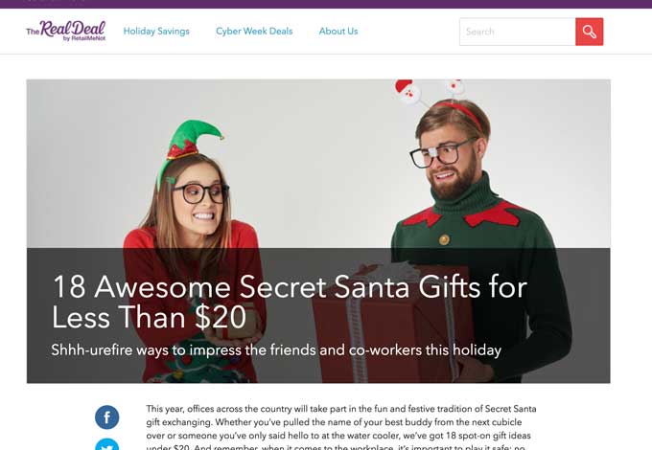Focus the Search text field

tap(517, 32)
